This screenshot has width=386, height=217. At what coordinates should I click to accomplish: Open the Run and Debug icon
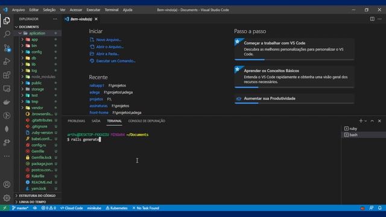(x=7, y=61)
